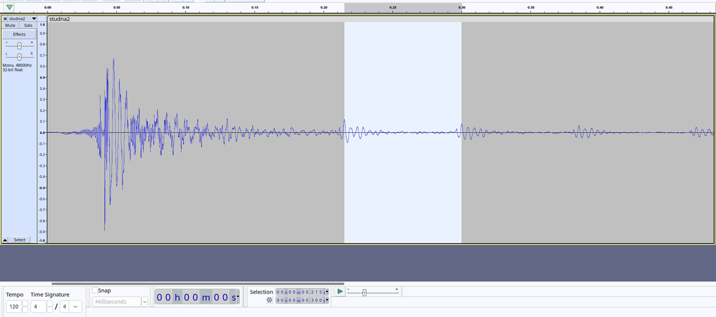716x317 pixels.
Task: Close the studna2 track with the X
Action: pos(5,19)
